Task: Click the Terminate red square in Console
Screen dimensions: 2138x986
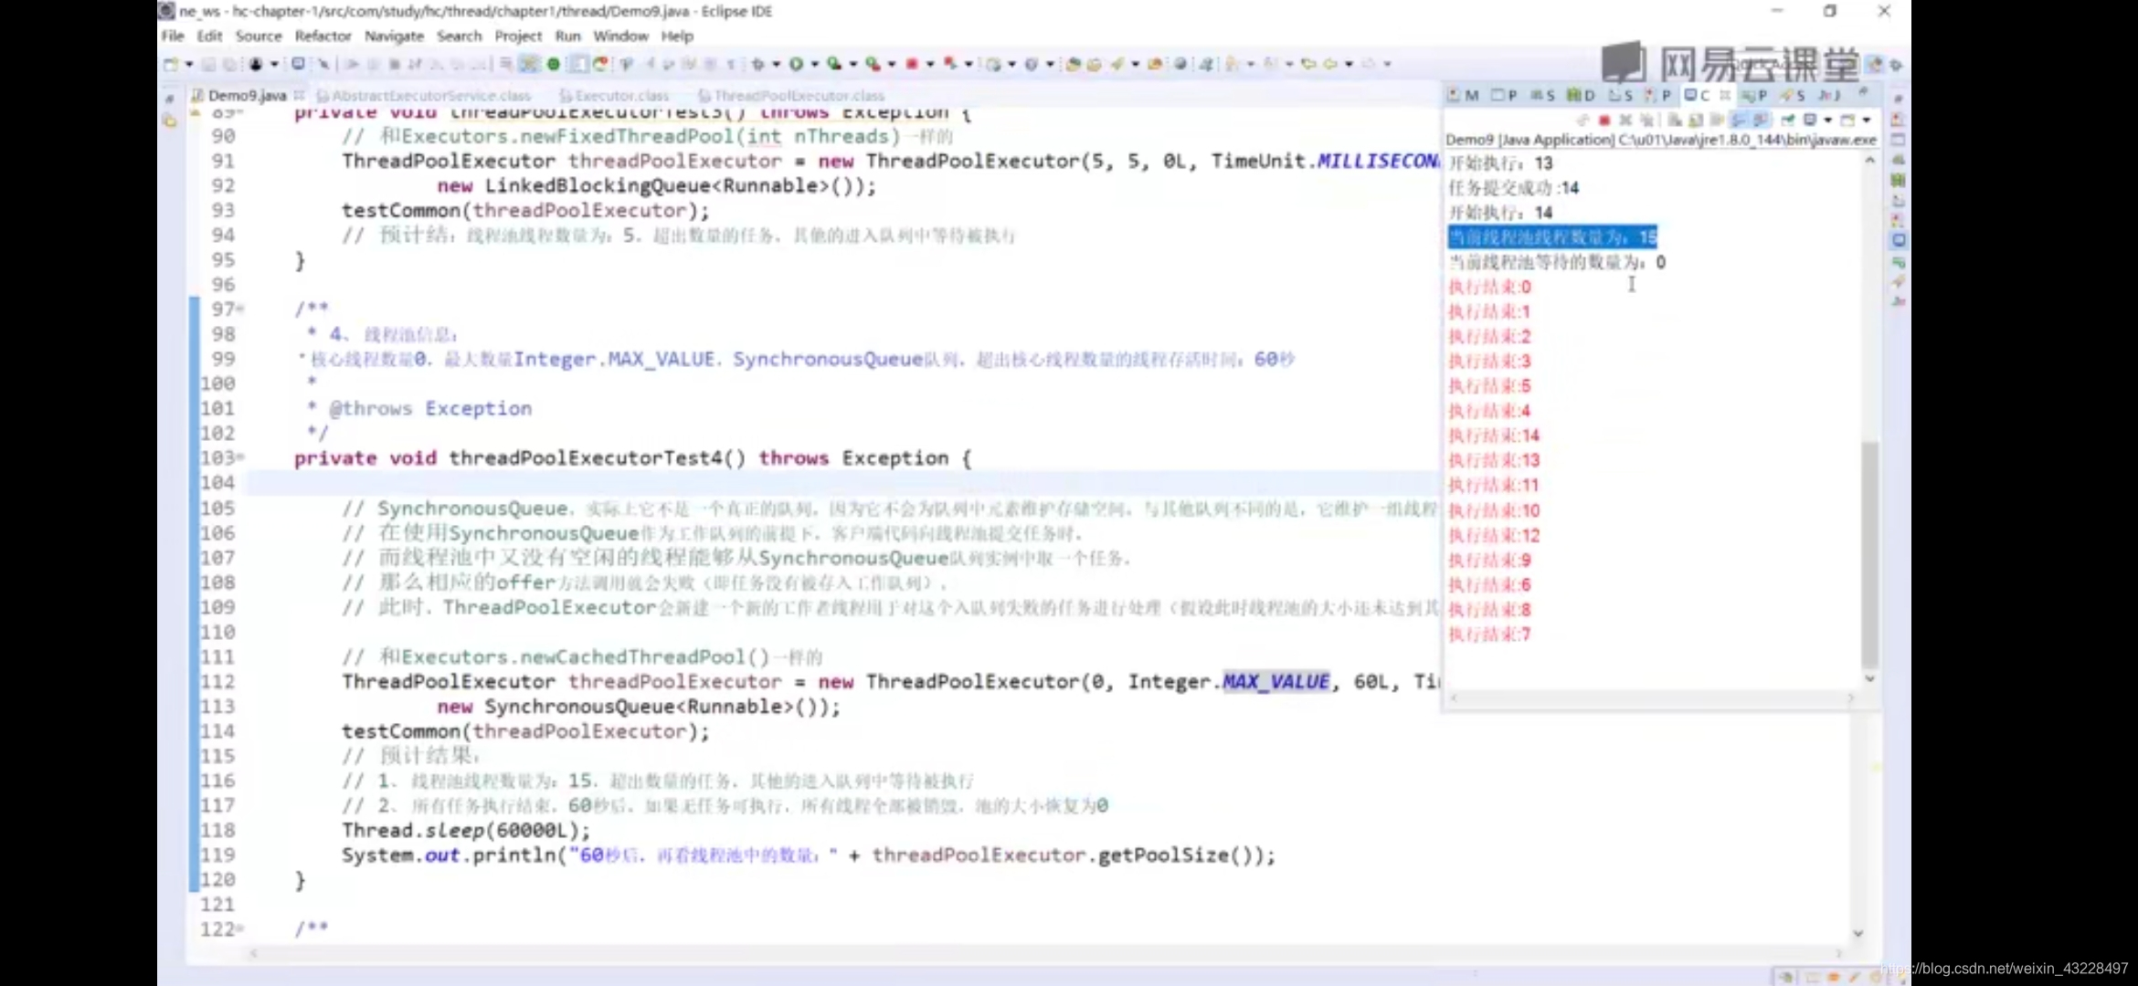Action: coord(1604,120)
